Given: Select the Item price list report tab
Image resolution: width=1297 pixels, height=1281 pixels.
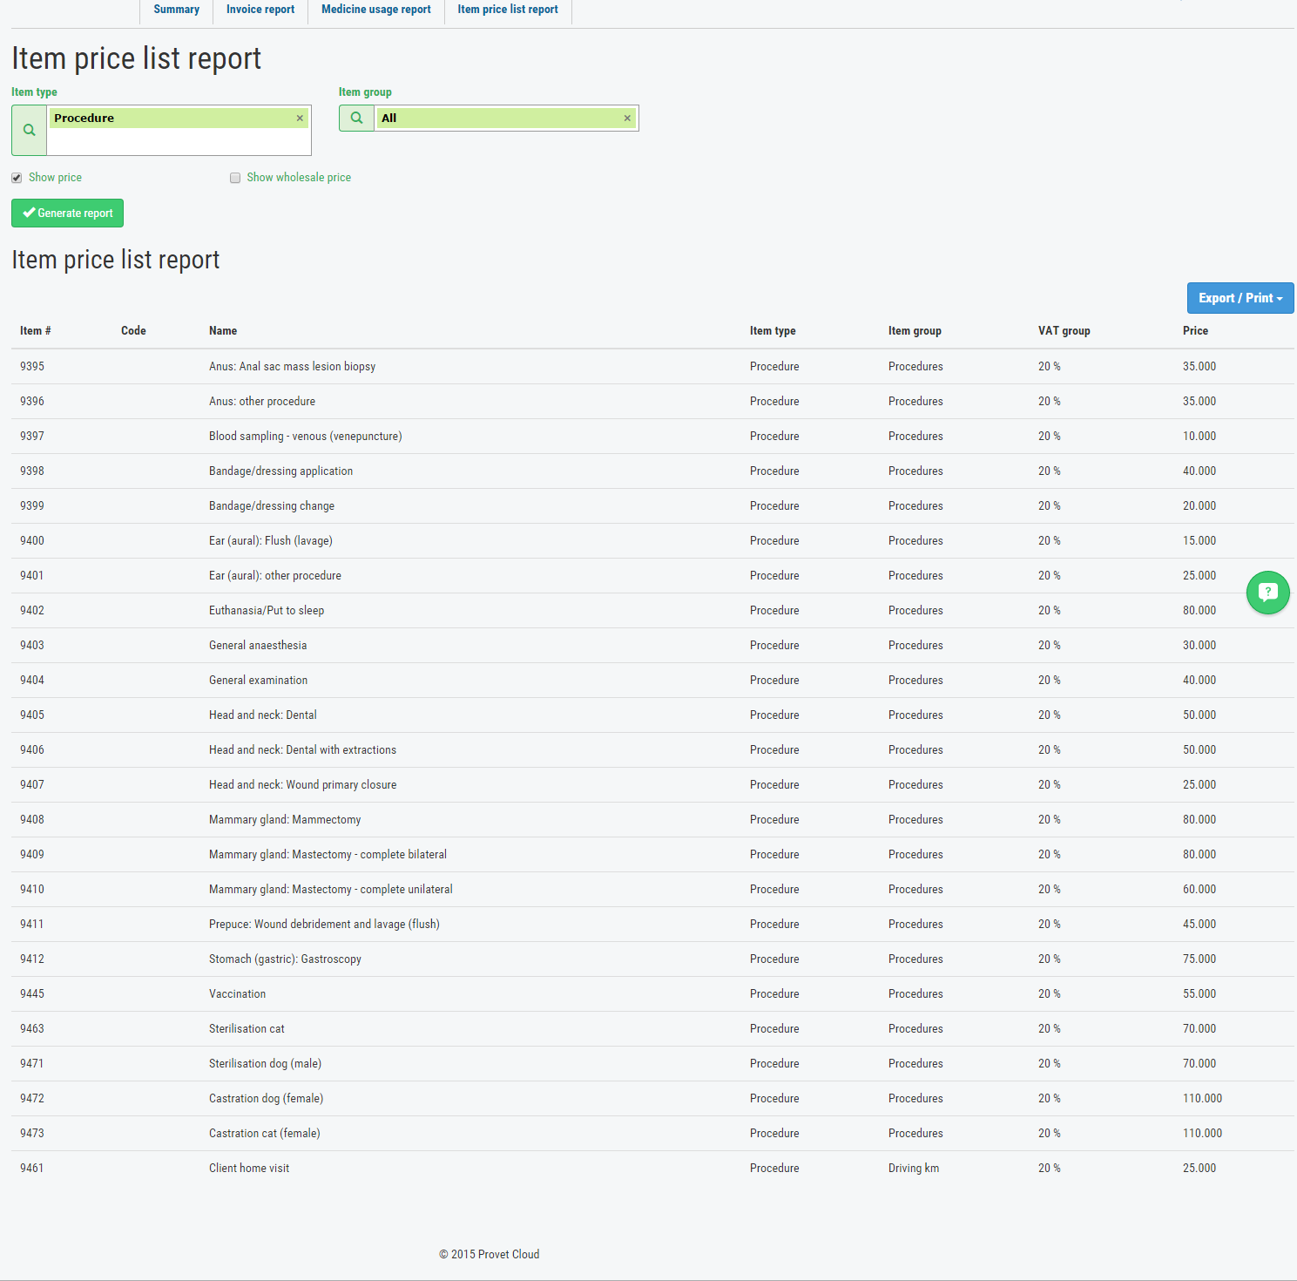Looking at the screenshot, I should click(508, 10).
